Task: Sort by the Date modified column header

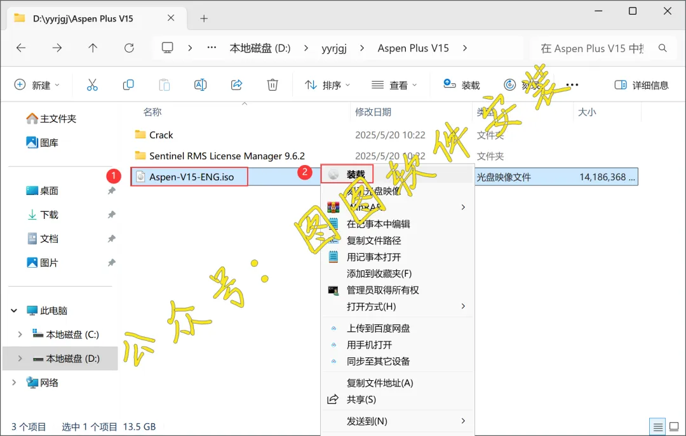Action: [373, 112]
